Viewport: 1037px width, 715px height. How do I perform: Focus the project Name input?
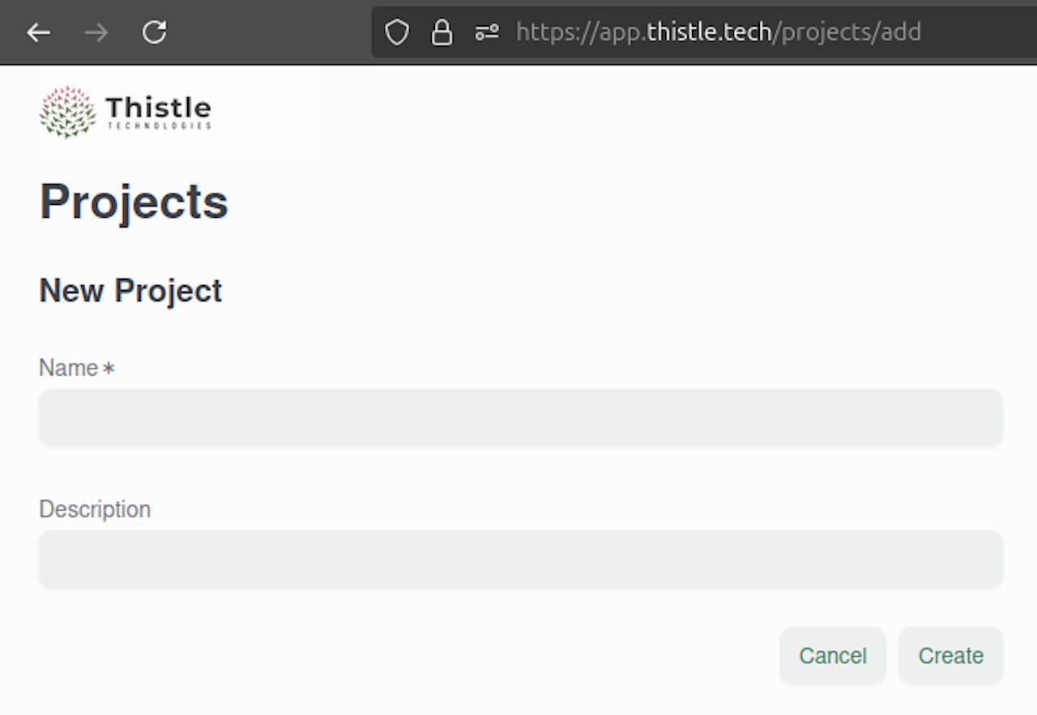520,418
